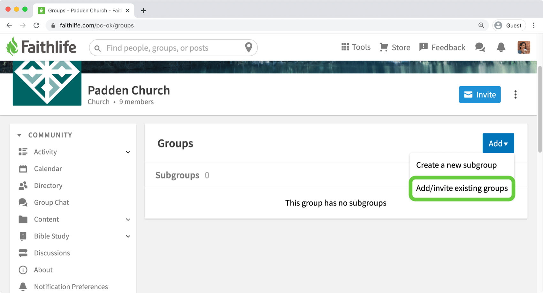Expand the Content sidebar section
Image resolution: width=543 pixels, height=293 pixels.
128,219
